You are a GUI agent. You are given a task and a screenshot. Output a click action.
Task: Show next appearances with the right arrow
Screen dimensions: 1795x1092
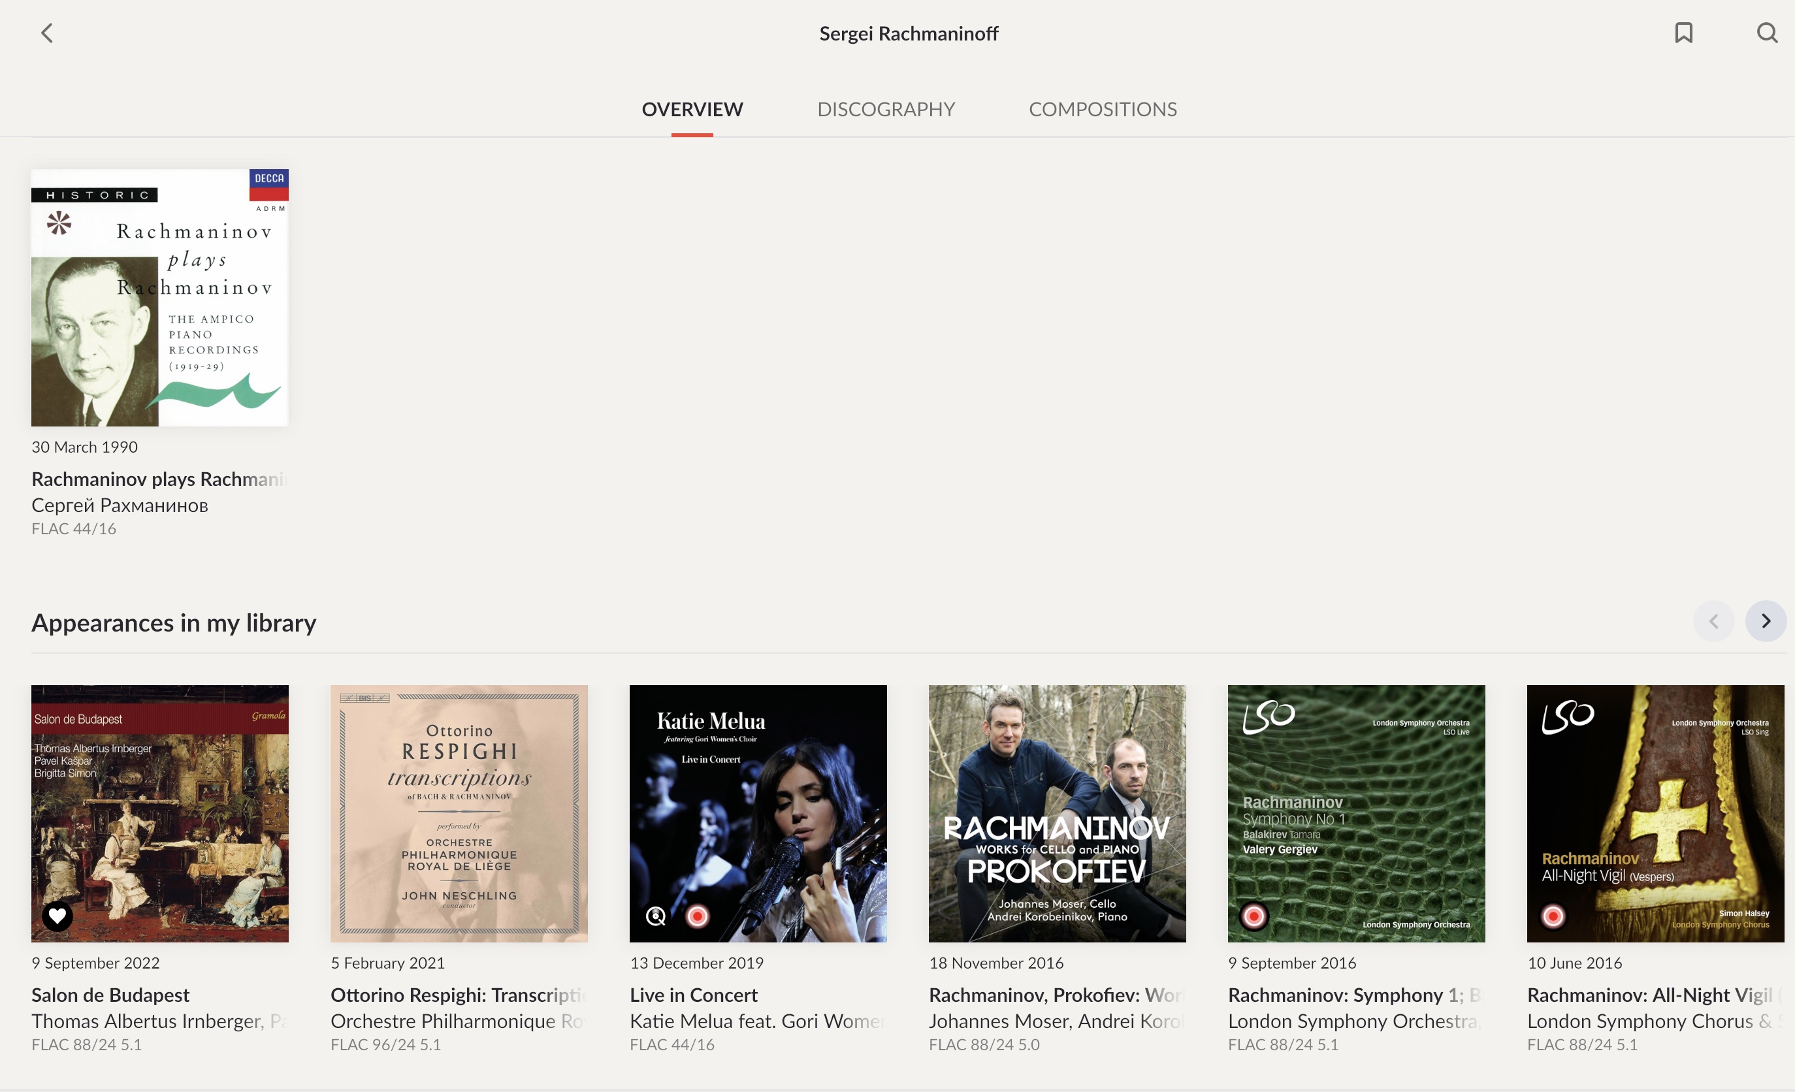coord(1766,621)
